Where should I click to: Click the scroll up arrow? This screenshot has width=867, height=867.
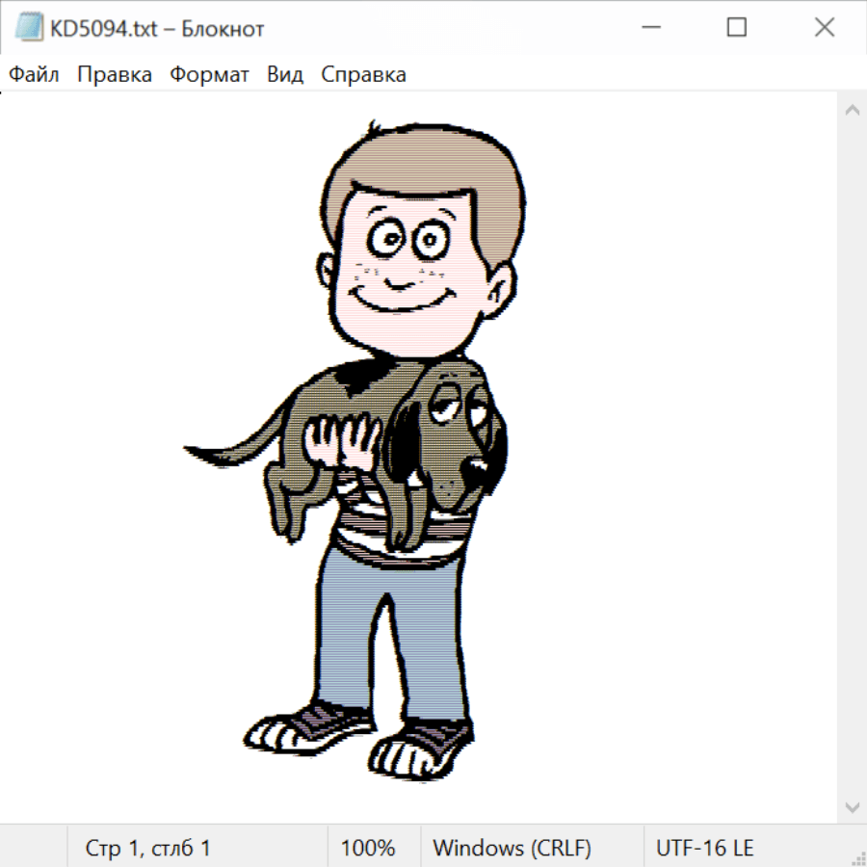point(852,111)
